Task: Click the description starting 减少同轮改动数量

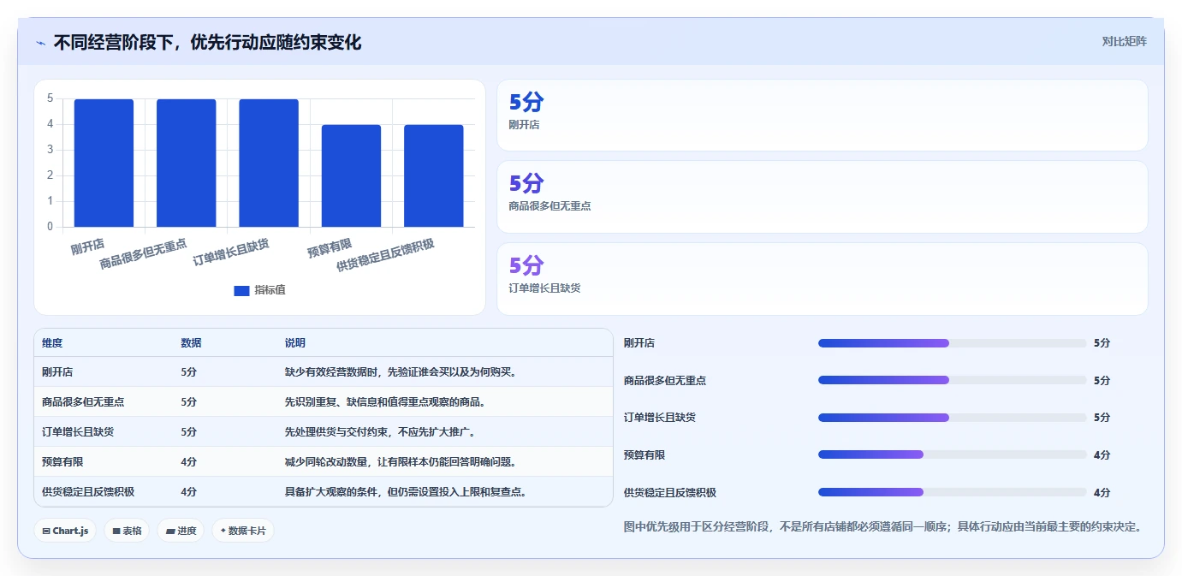Action: click(x=401, y=462)
